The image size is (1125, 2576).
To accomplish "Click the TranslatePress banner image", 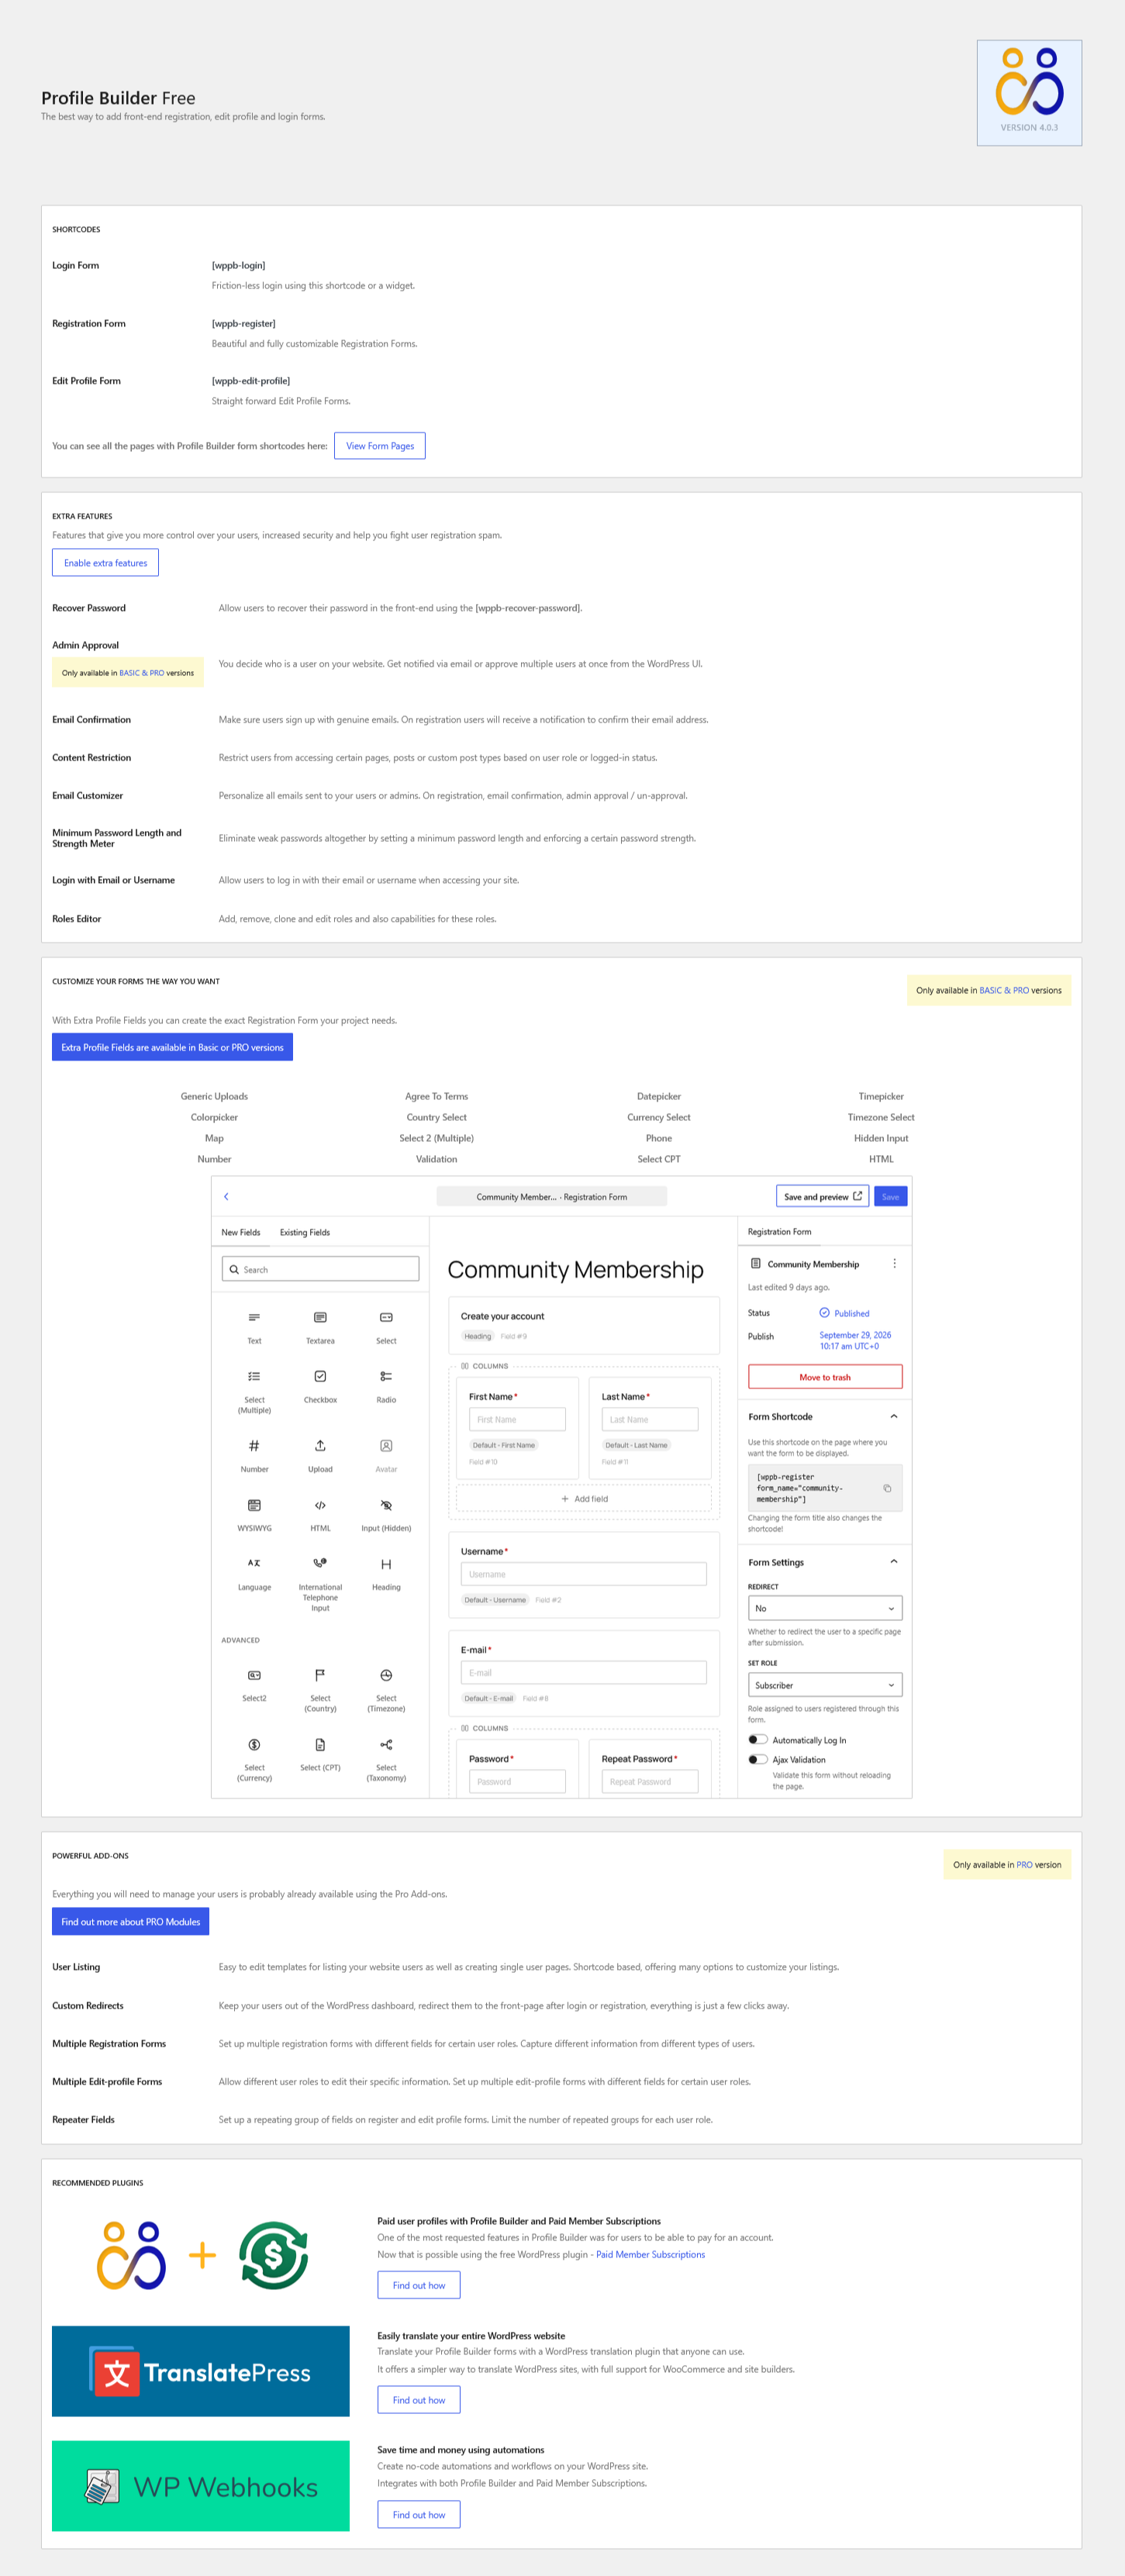I will click(201, 2371).
